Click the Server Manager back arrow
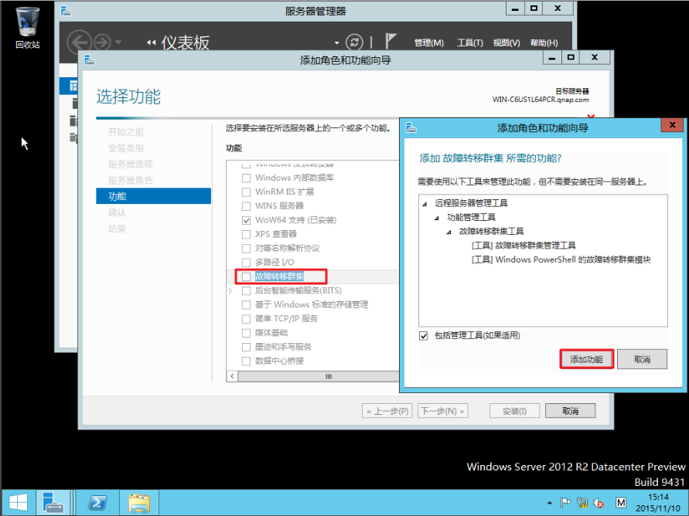The width and height of the screenshot is (689, 516). point(79,42)
